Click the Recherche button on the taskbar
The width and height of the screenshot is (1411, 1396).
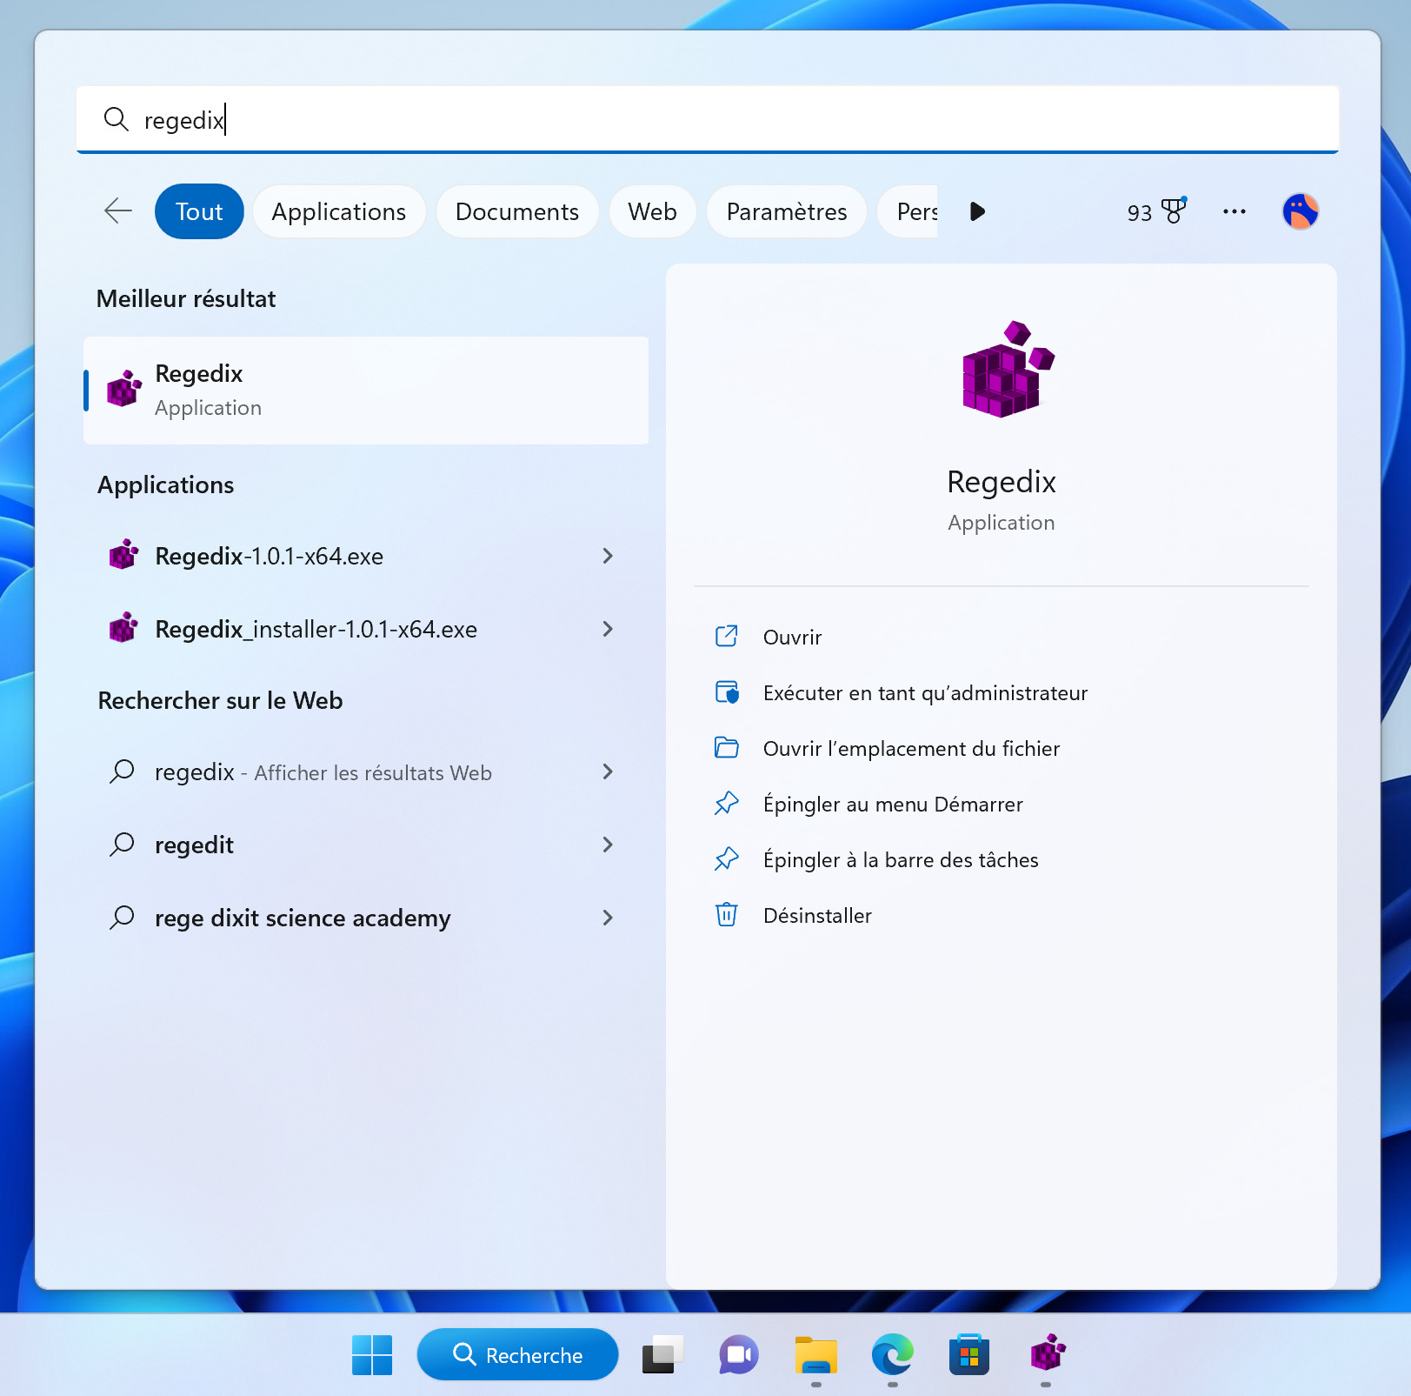[x=518, y=1354]
